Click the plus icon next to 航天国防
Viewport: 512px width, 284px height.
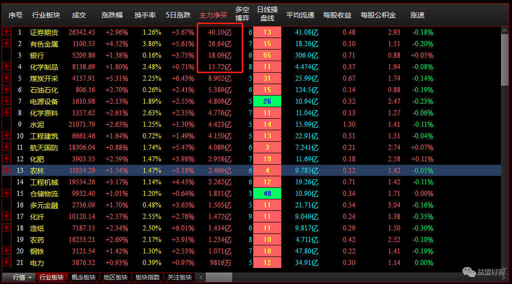pyautogui.click(x=7, y=147)
